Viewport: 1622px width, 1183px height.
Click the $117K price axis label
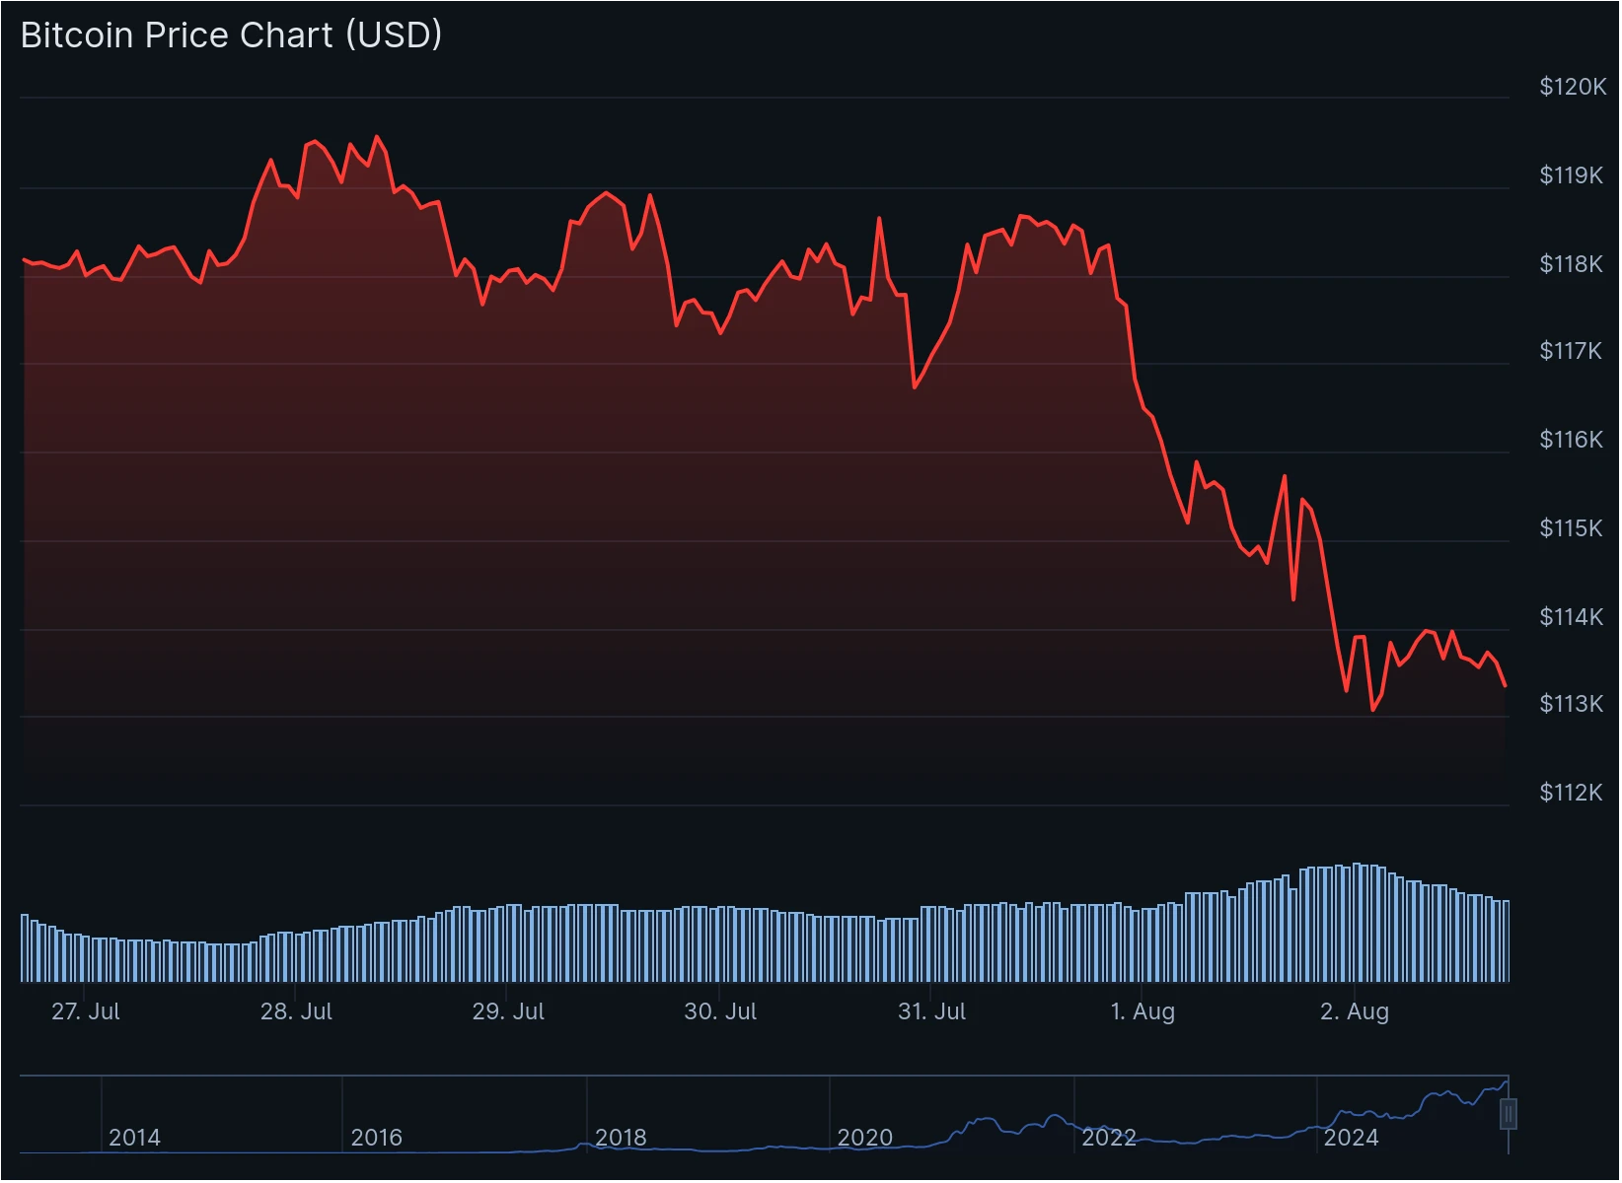click(x=1571, y=351)
